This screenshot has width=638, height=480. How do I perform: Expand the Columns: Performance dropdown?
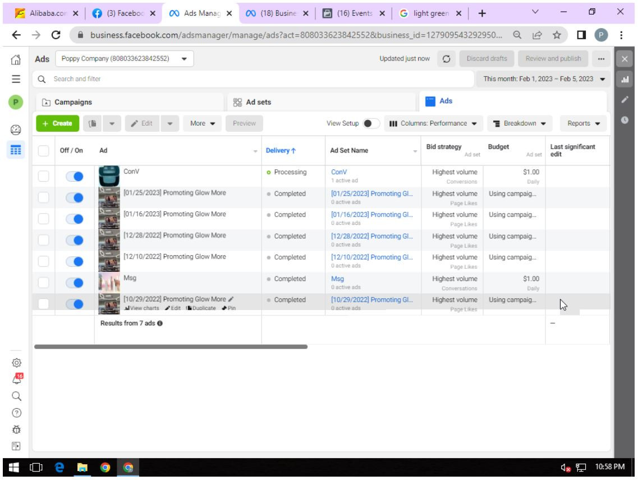point(433,123)
